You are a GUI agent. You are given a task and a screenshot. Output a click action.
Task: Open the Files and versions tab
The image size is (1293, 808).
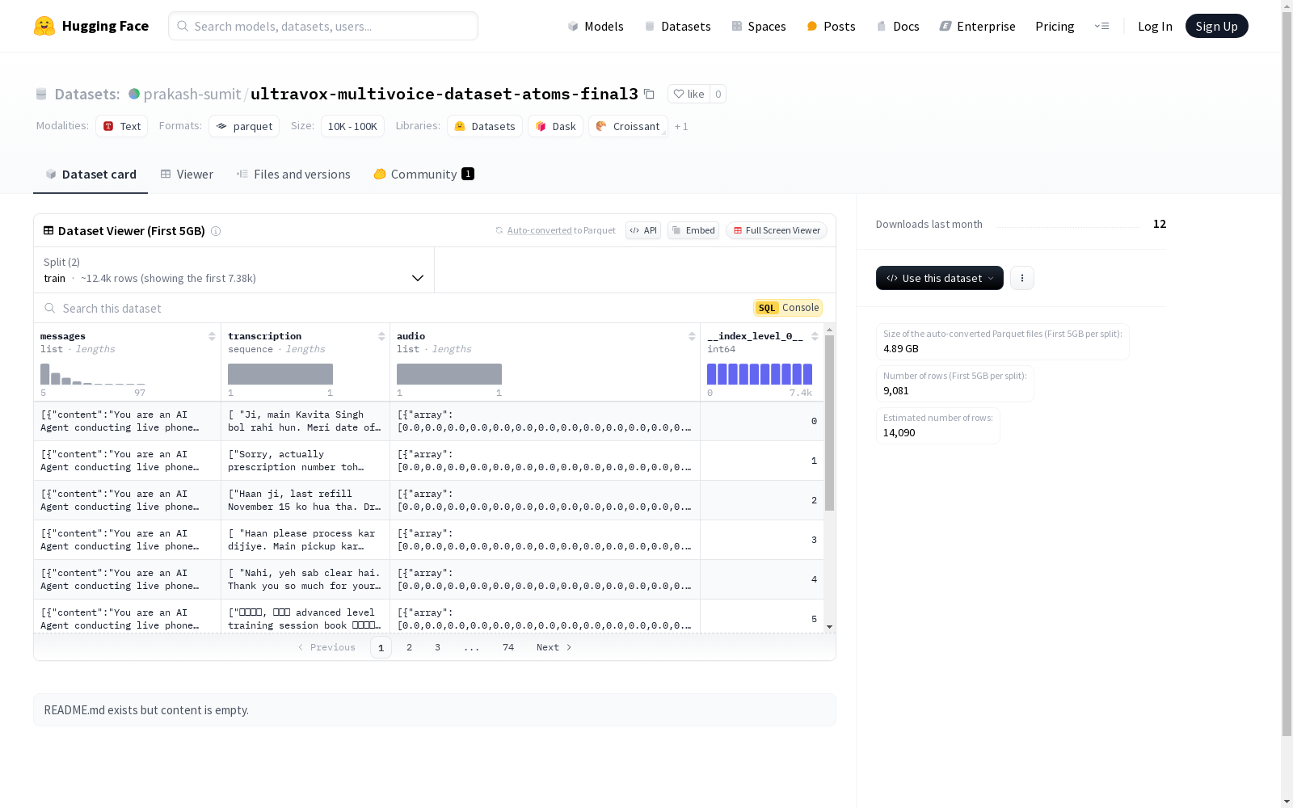point(293,175)
